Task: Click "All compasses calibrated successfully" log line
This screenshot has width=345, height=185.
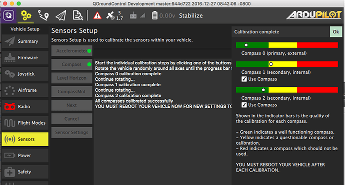Action: coord(134,101)
